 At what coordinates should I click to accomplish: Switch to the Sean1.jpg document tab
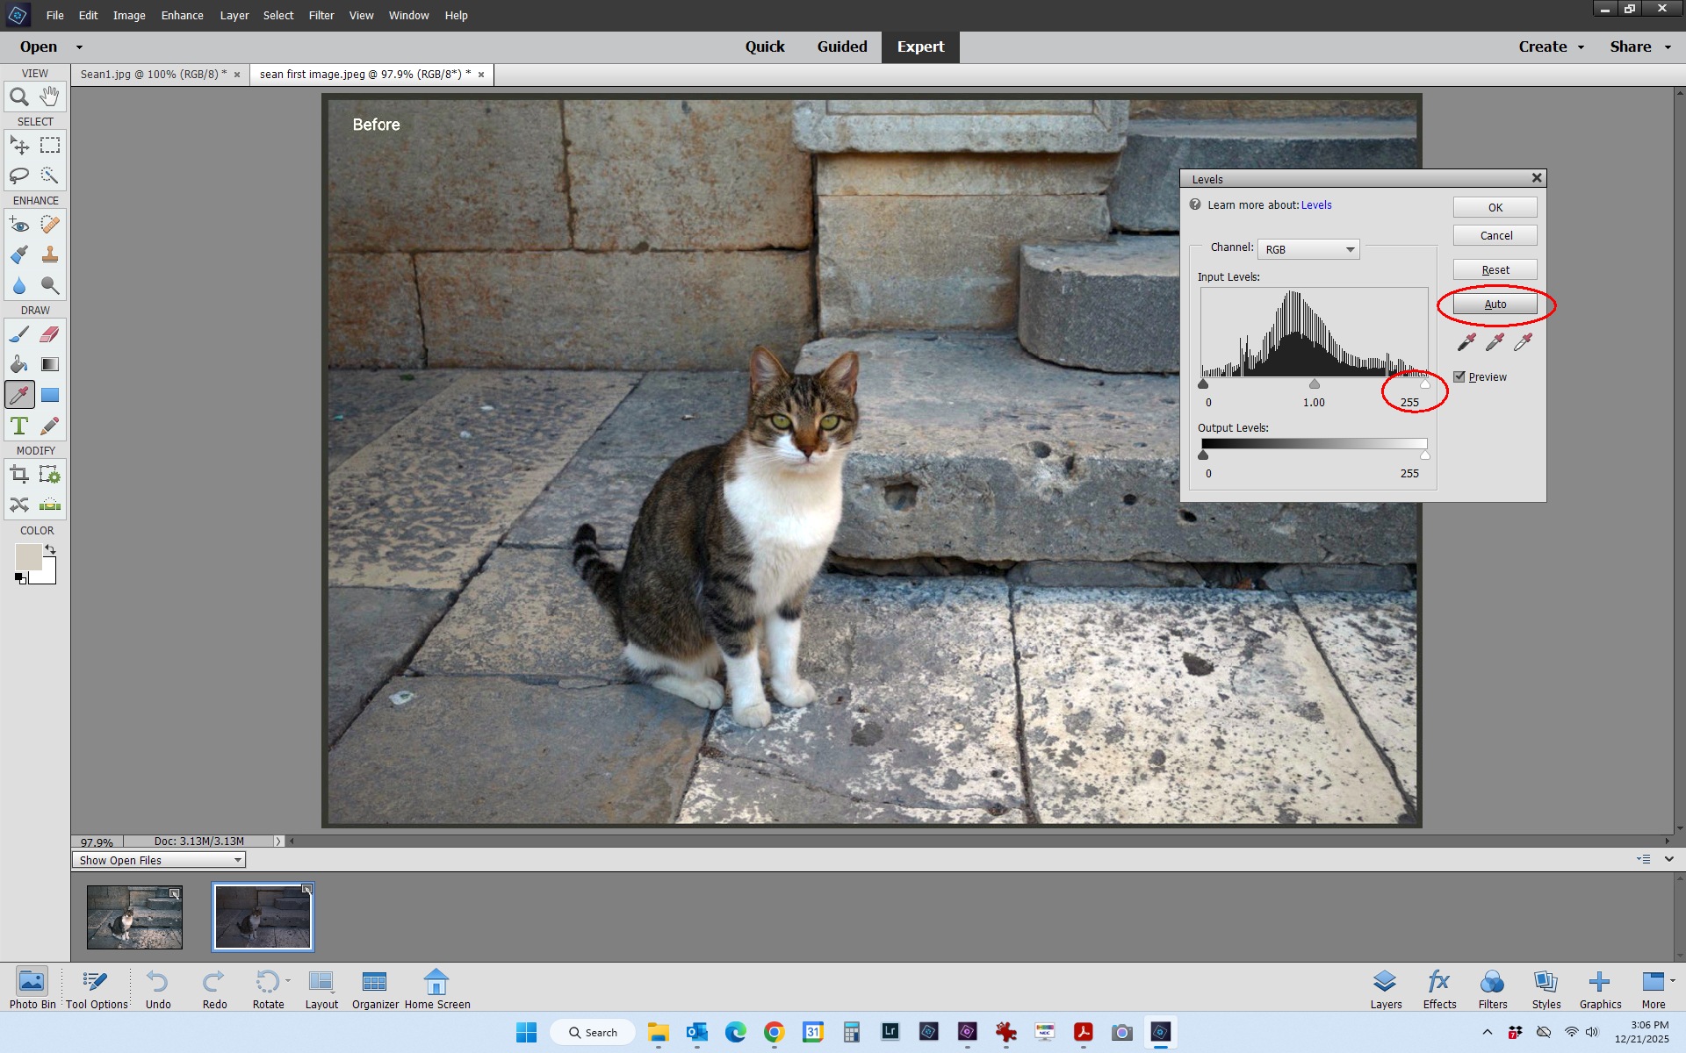coord(153,75)
